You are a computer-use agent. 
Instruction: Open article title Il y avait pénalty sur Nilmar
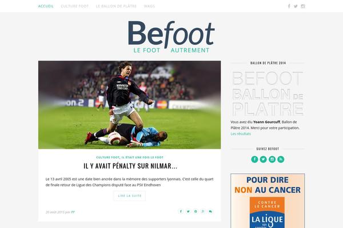pos(130,166)
